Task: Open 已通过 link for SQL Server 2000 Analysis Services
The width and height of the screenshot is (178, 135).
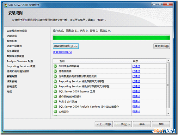Action: (136, 107)
